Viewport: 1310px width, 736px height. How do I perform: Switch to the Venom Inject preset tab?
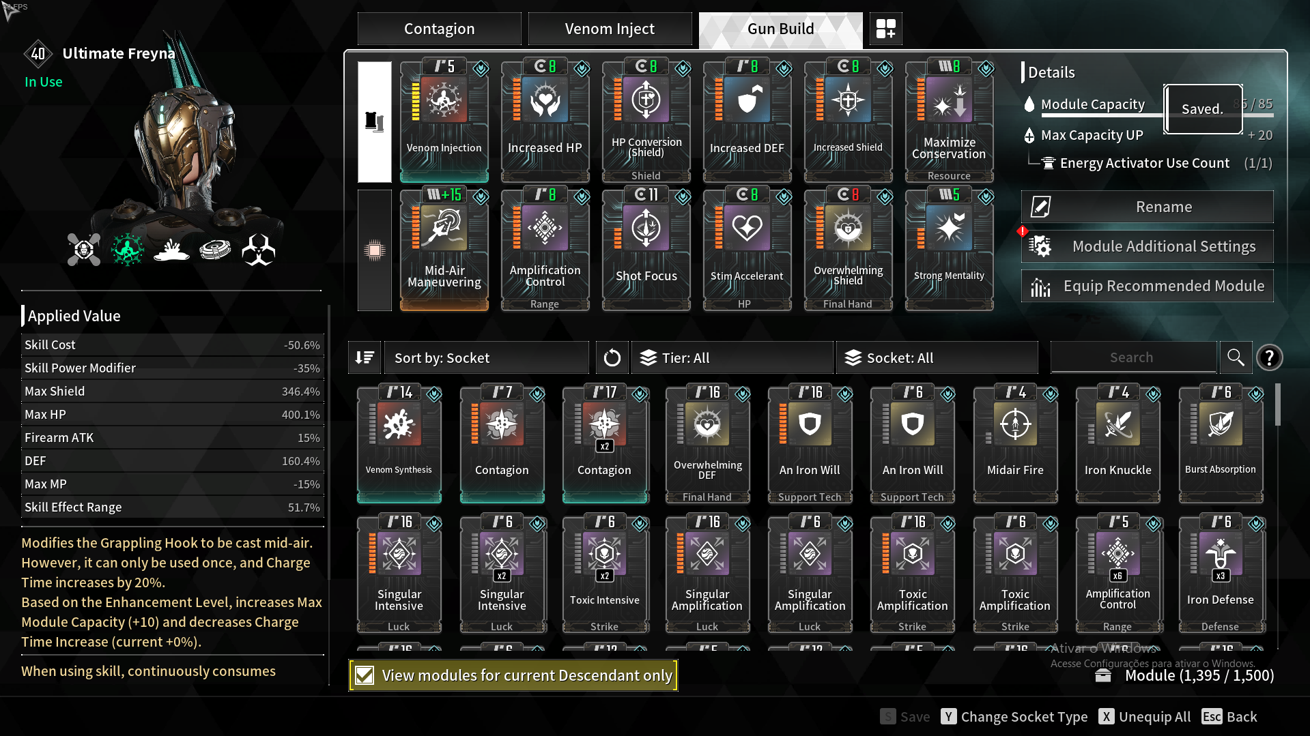click(610, 29)
